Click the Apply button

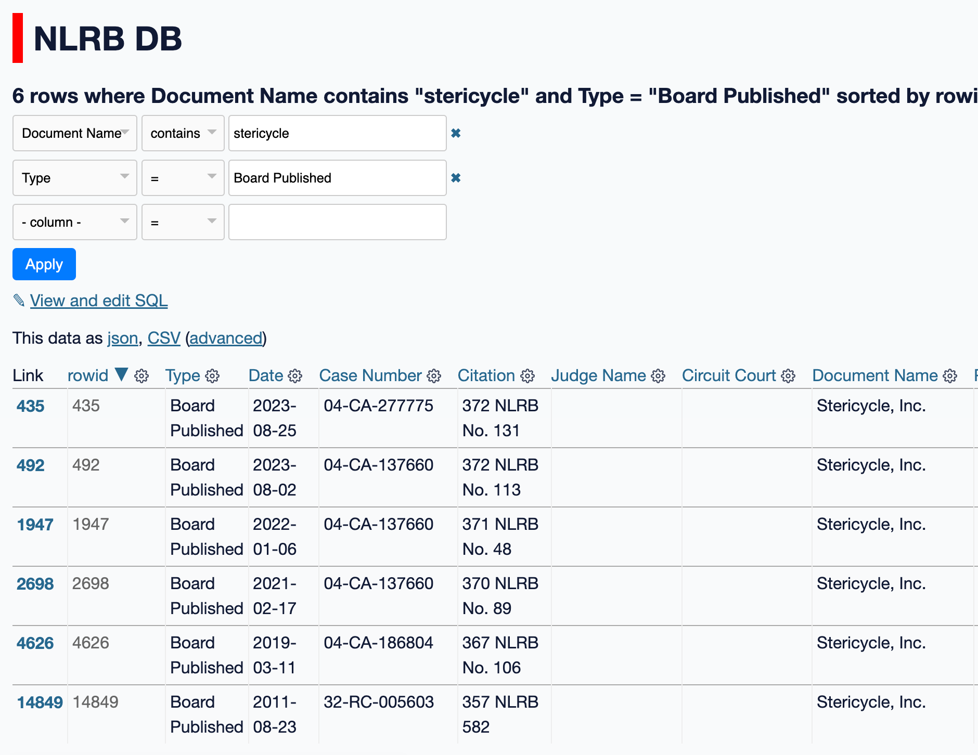point(44,264)
